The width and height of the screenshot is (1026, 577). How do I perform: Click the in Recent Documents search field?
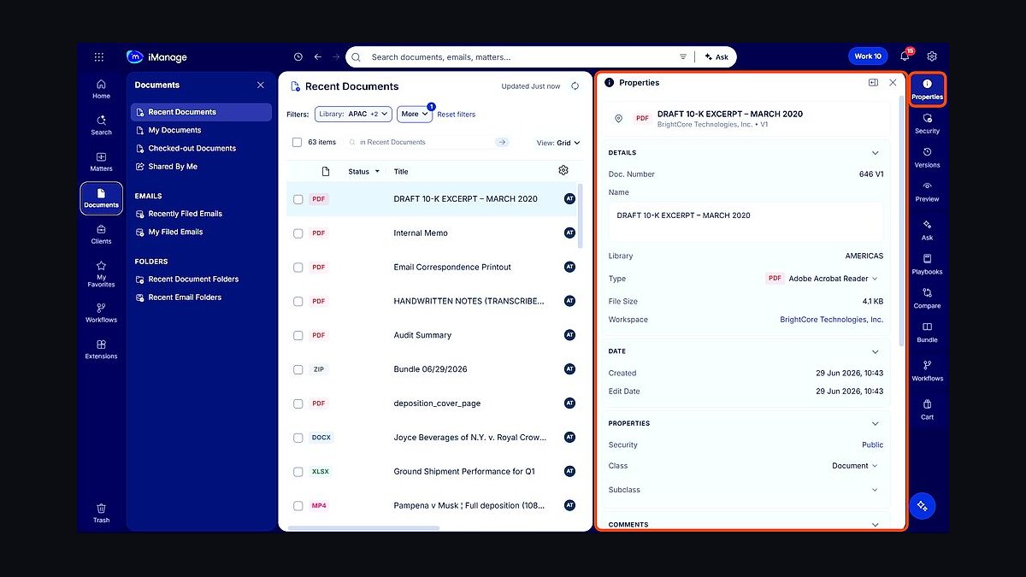point(427,142)
